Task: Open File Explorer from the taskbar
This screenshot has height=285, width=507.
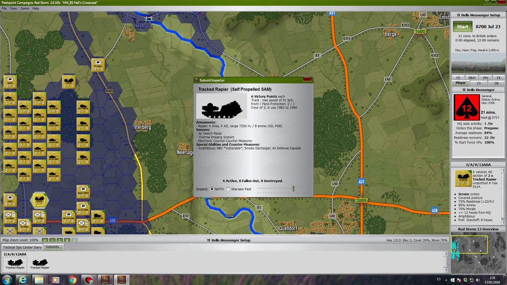Action: 39,280
